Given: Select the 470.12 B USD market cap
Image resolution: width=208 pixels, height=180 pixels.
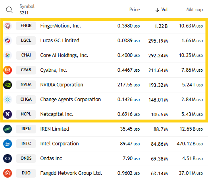Looking at the screenshot, I should 190,144.
